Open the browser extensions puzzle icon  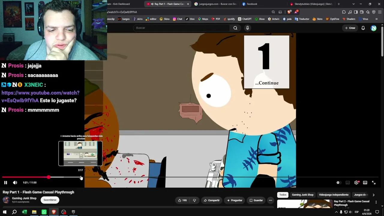[x=344, y=12]
